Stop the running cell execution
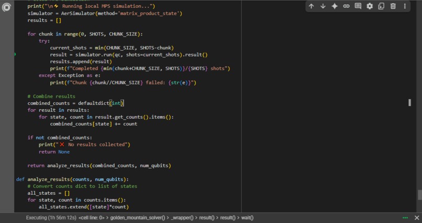The width and height of the screenshot is (422, 223). coord(6,7)
